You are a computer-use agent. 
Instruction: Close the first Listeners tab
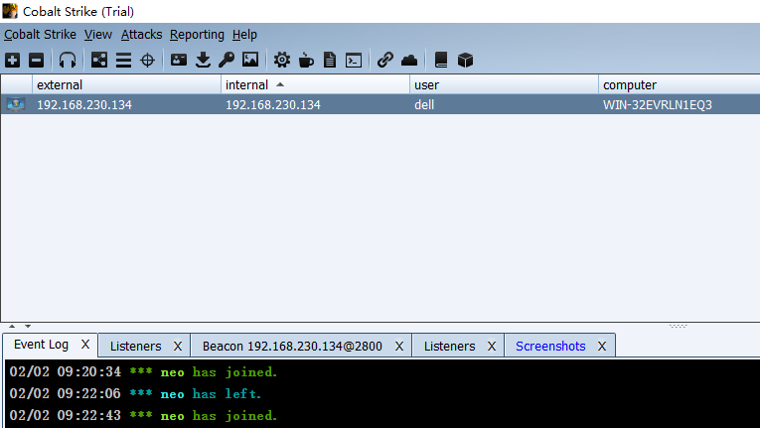pos(178,347)
